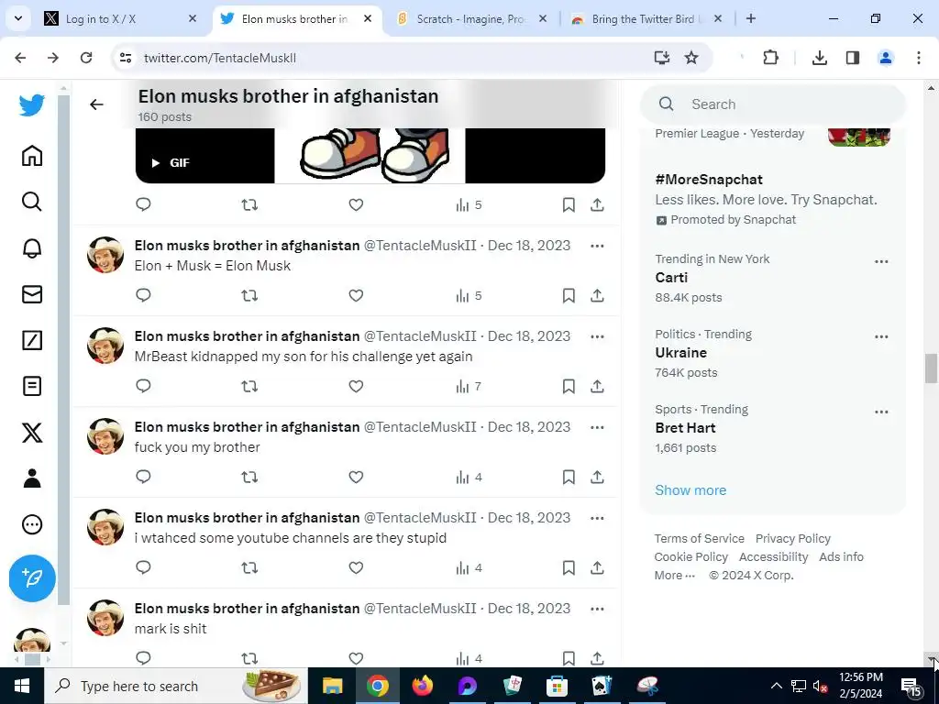This screenshot has height=704, width=939.
Task: Bookmark the GIF post at the top
Action: (x=569, y=204)
